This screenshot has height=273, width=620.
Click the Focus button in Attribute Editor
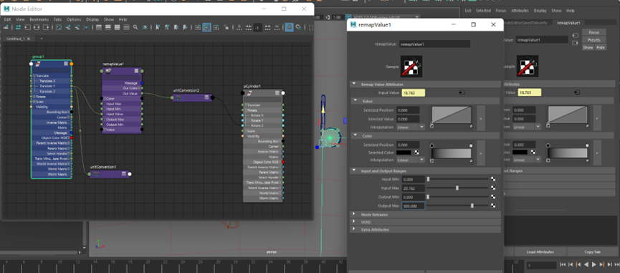[x=594, y=32]
